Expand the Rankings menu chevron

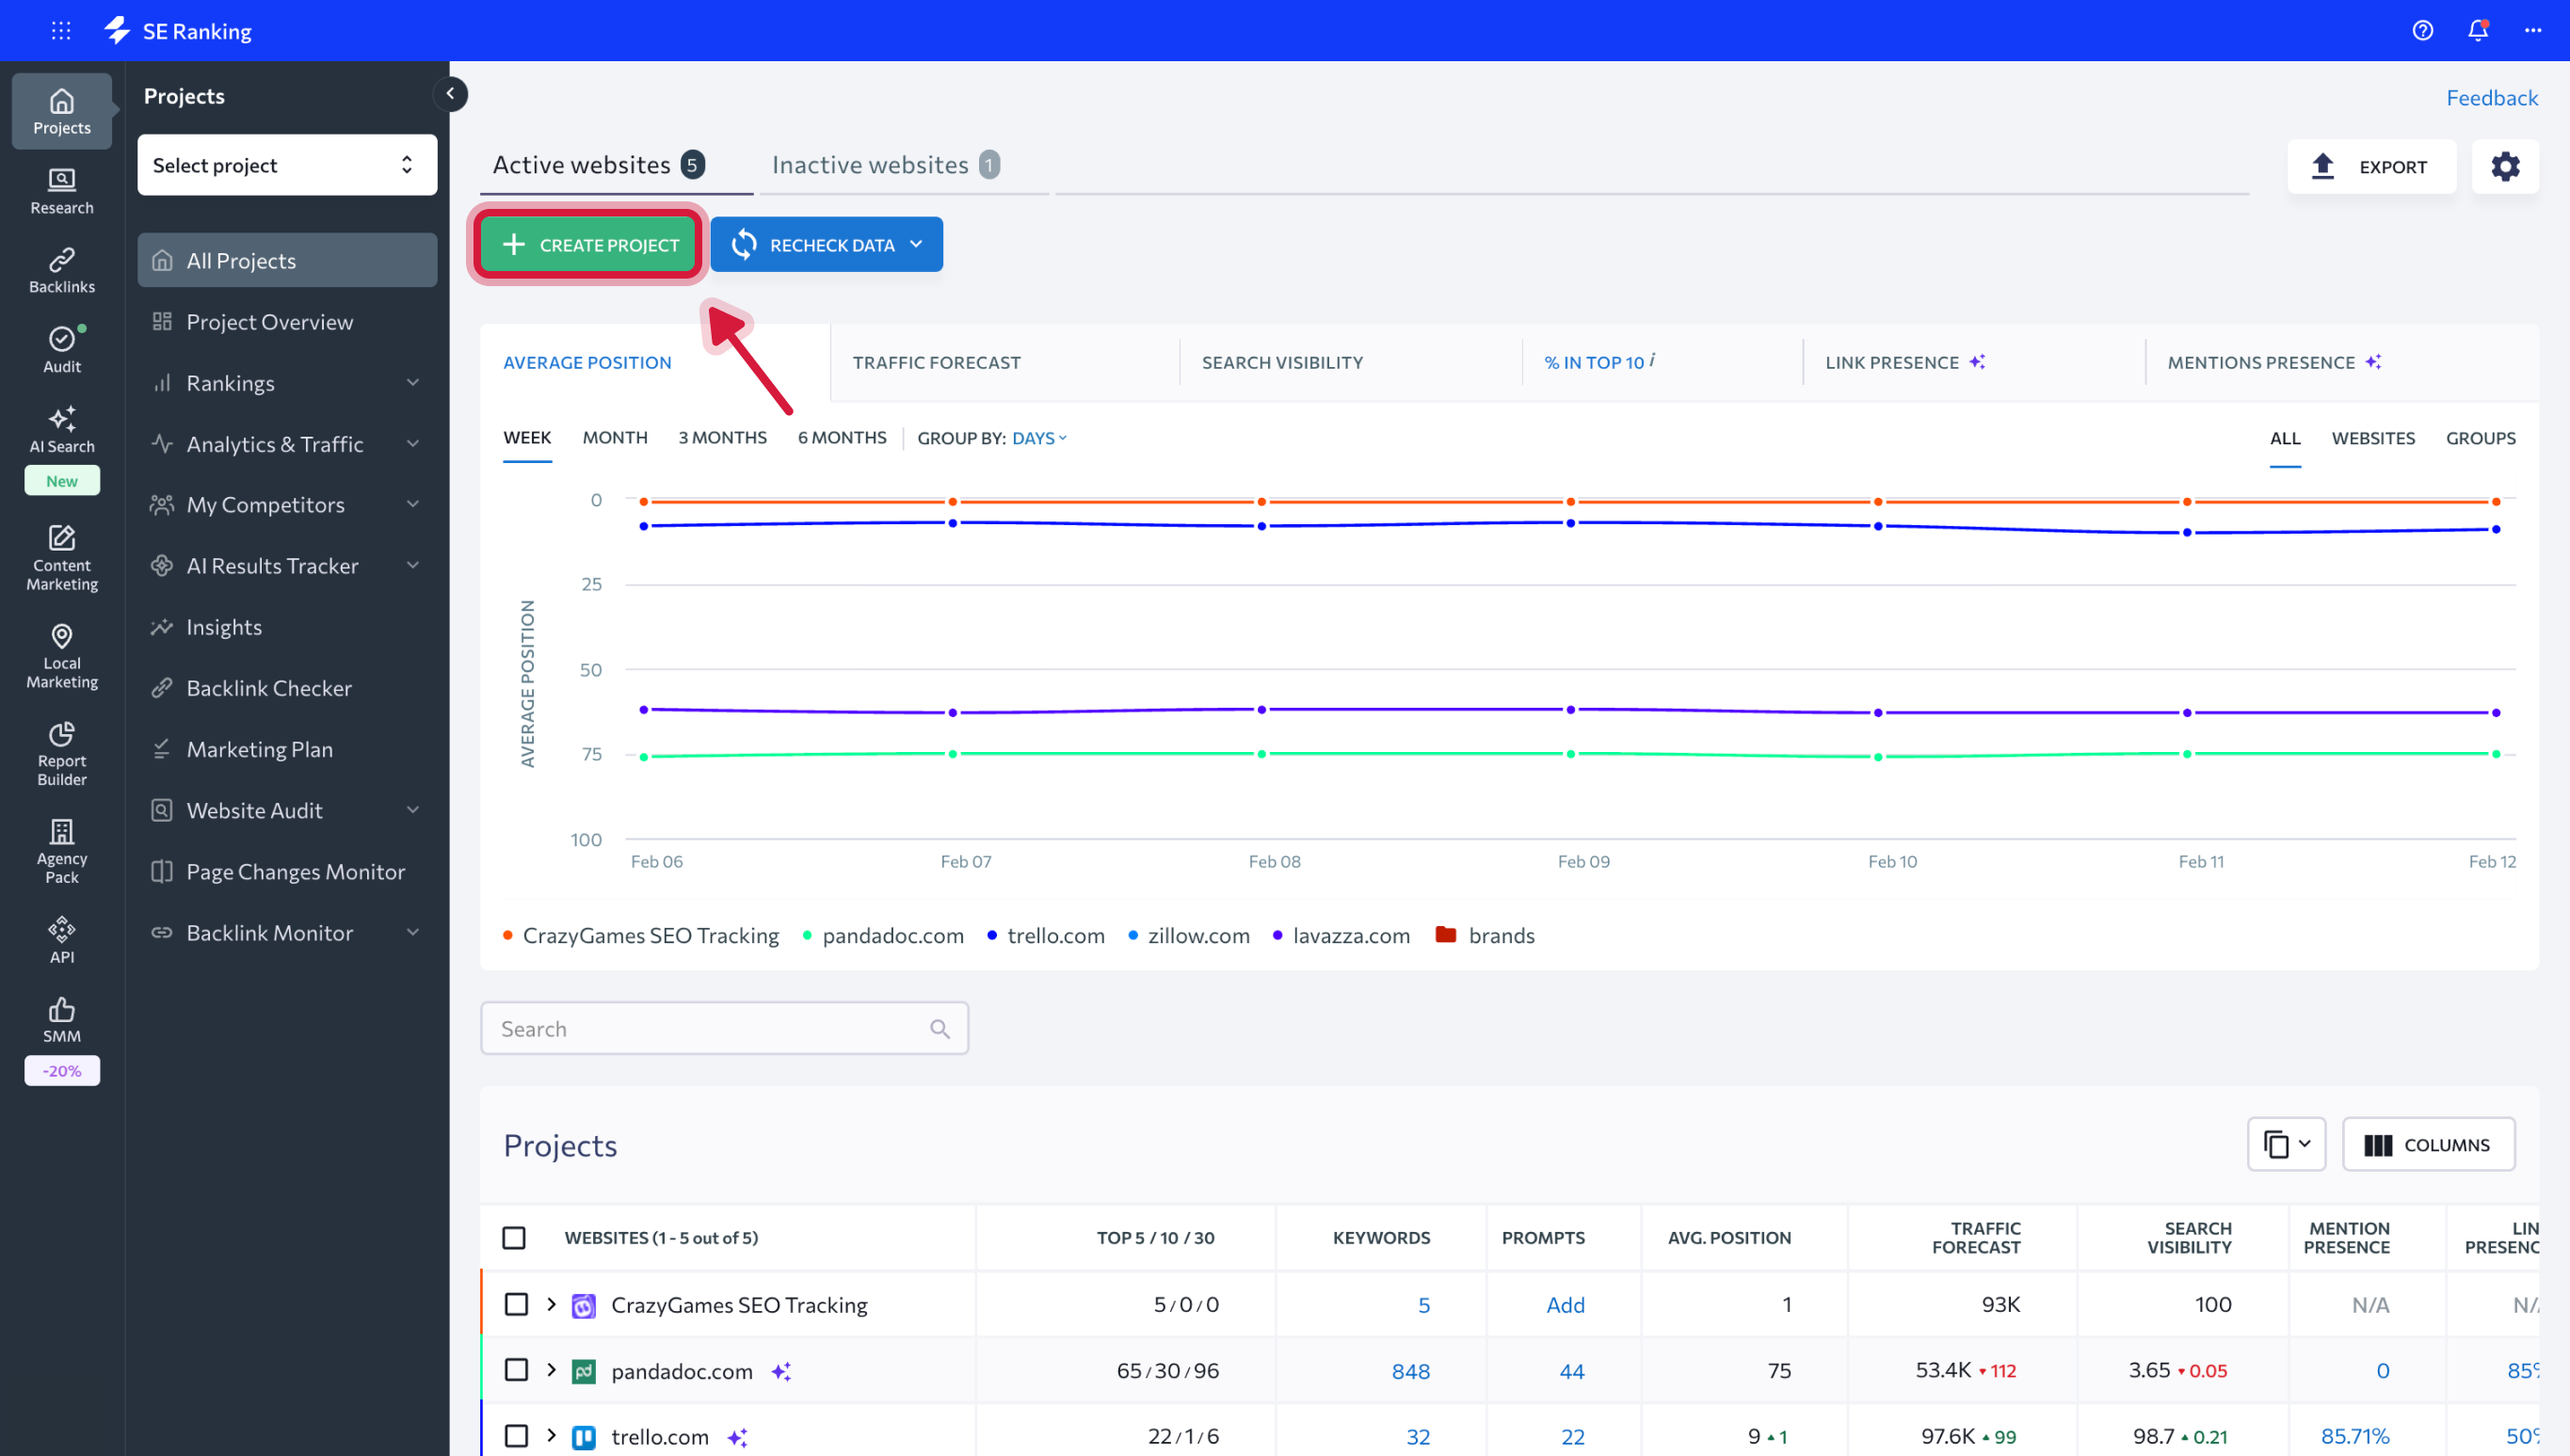(x=412, y=383)
